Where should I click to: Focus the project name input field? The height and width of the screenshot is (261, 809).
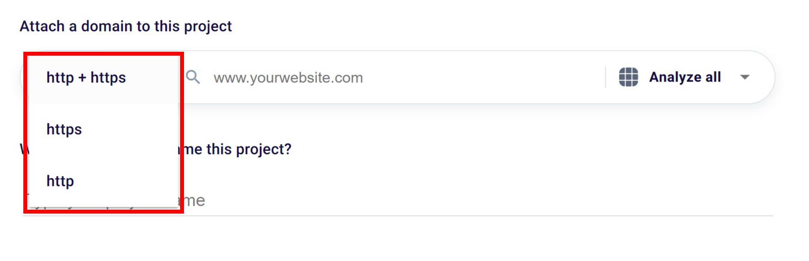pyautogui.click(x=389, y=201)
